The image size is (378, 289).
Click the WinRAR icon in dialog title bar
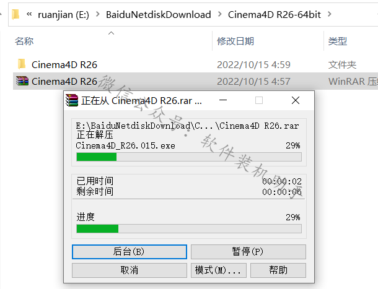72,100
